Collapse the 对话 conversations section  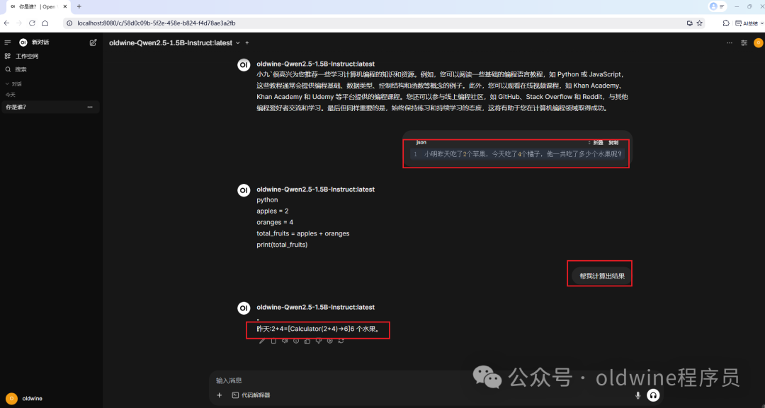point(13,83)
